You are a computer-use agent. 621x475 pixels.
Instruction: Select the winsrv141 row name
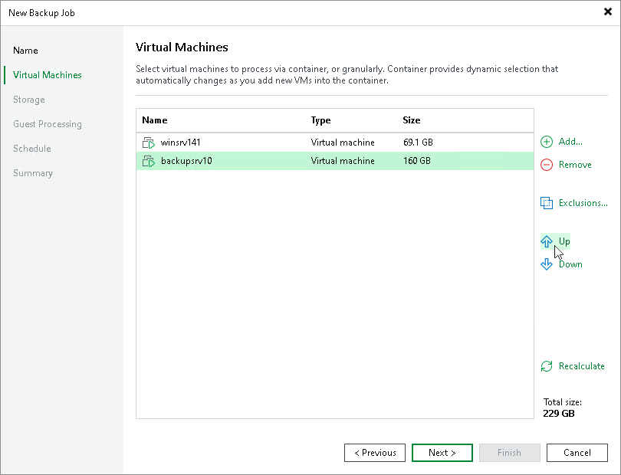(180, 142)
